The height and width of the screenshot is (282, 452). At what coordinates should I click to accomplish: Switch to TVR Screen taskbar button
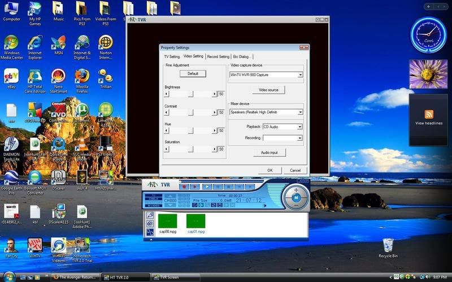176,277
